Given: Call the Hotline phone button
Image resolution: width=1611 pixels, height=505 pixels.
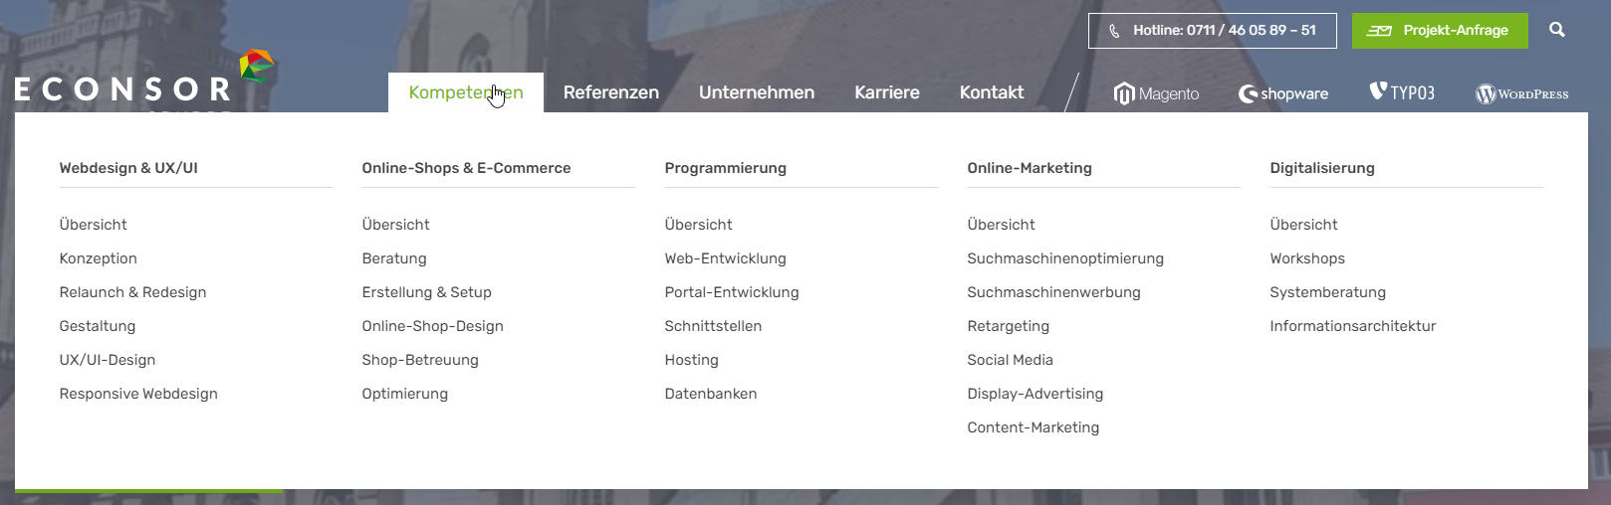Looking at the screenshot, I should point(1213,31).
